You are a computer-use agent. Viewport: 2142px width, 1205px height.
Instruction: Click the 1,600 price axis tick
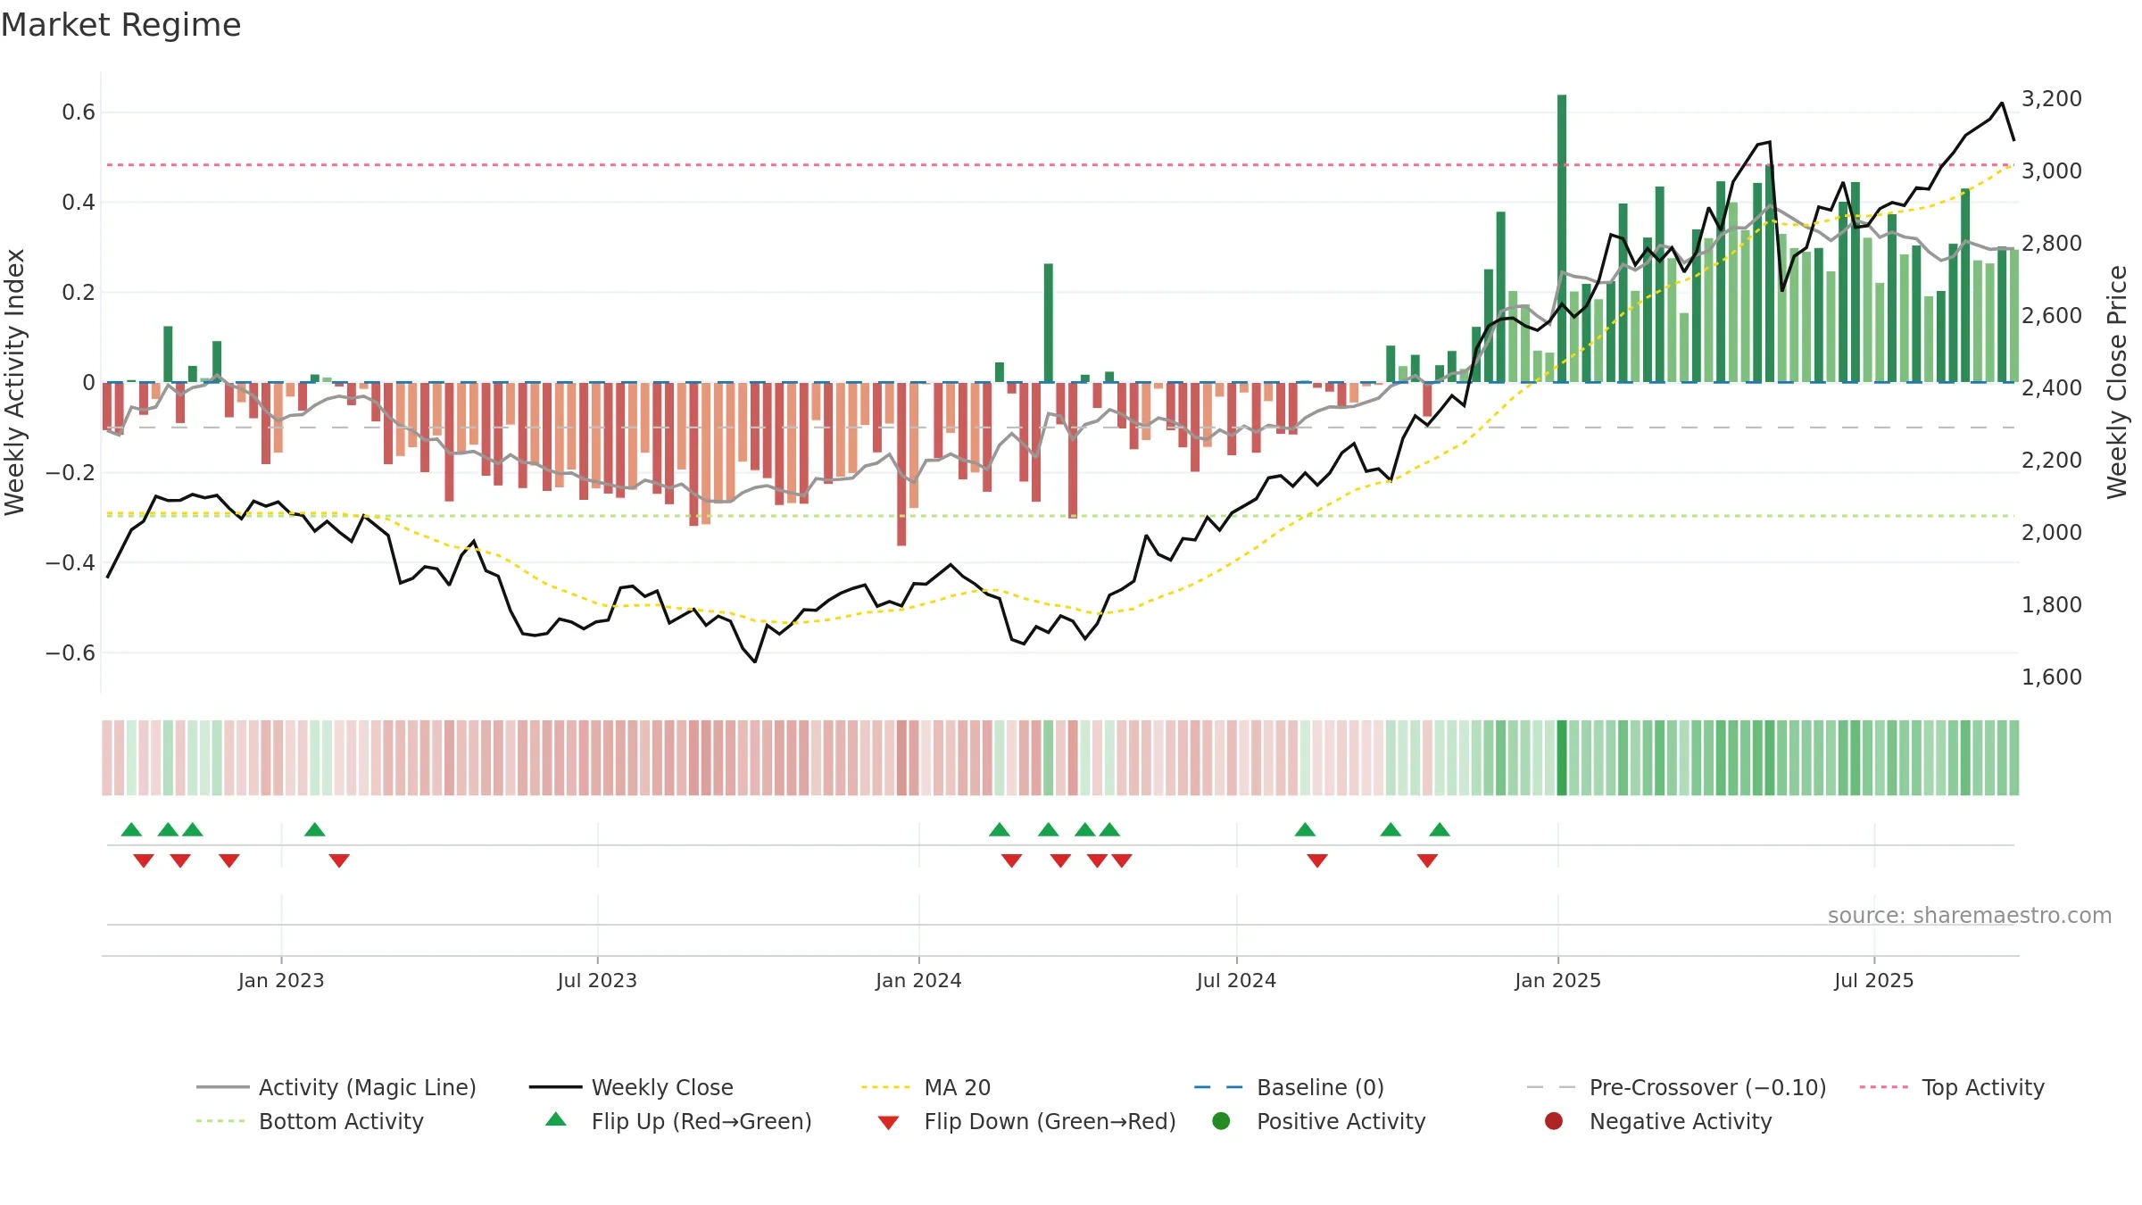coord(2051,677)
